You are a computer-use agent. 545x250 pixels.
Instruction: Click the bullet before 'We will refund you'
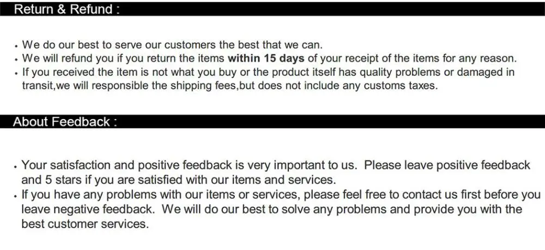[x=16, y=60]
